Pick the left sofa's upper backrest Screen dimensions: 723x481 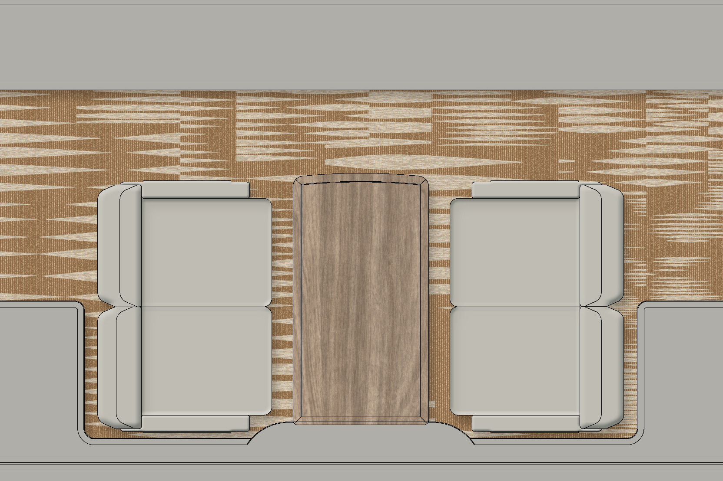point(119,245)
